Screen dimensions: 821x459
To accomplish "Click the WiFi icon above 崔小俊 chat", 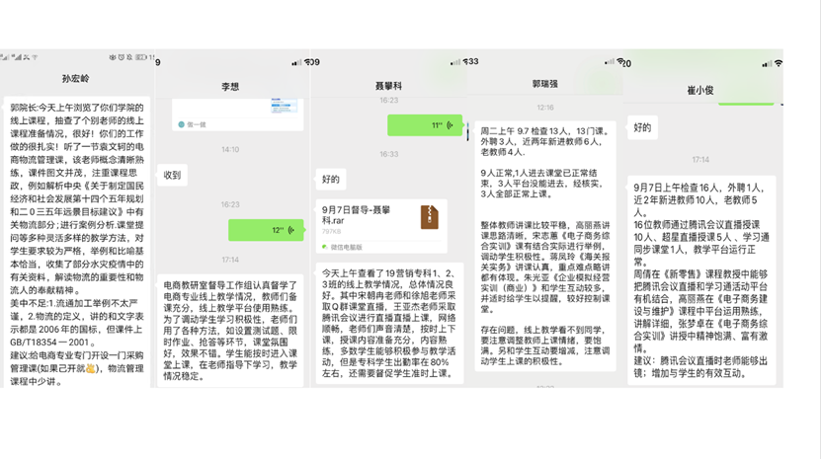I will (779, 63).
